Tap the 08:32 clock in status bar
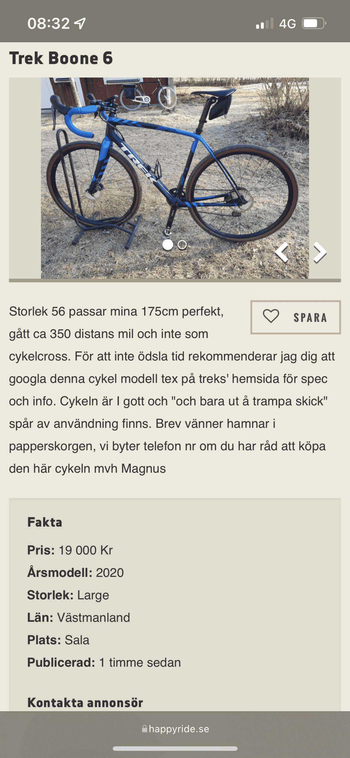This screenshot has height=758, width=350. click(48, 23)
